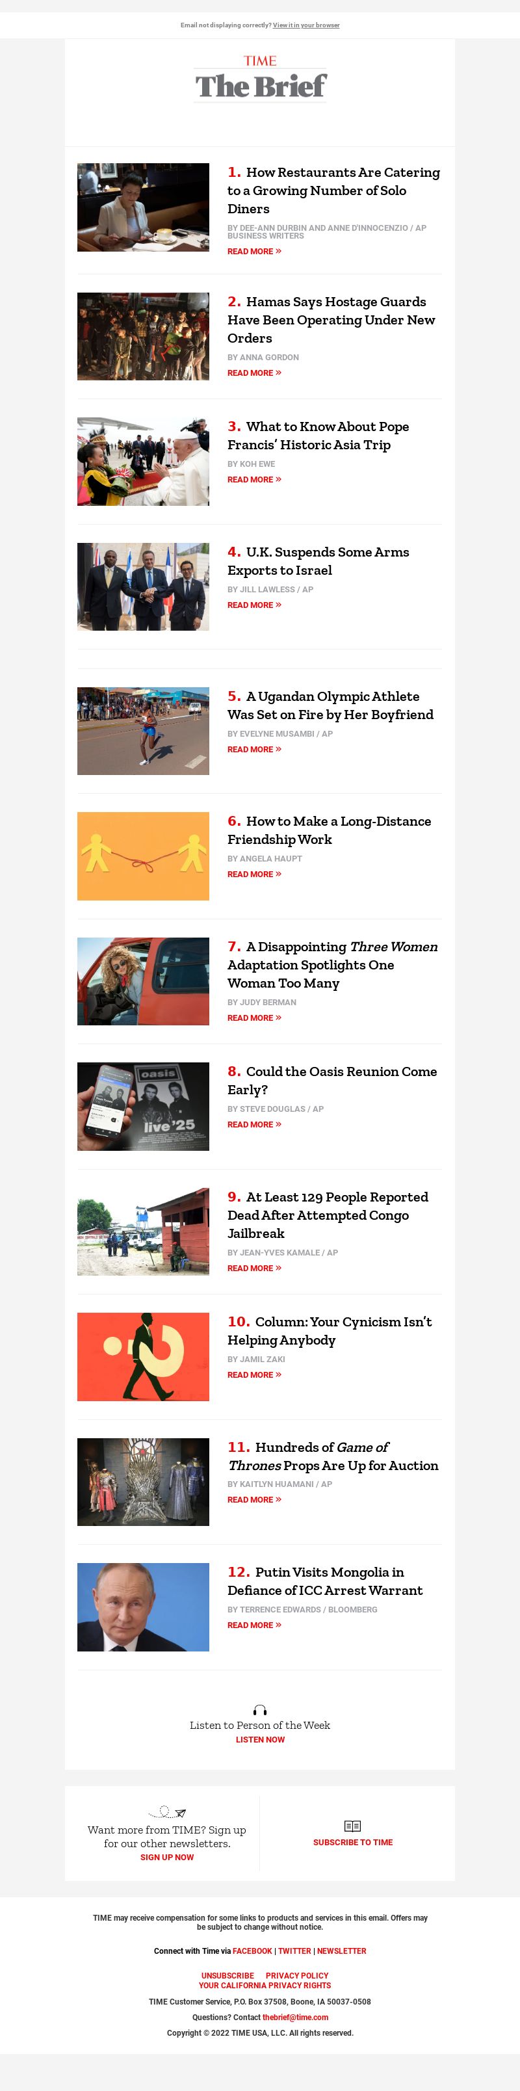Click SIGN UP NOW for other newsletters
Image resolution: width=520 pixels, height=2091 pixels.
coord(167,1857)
